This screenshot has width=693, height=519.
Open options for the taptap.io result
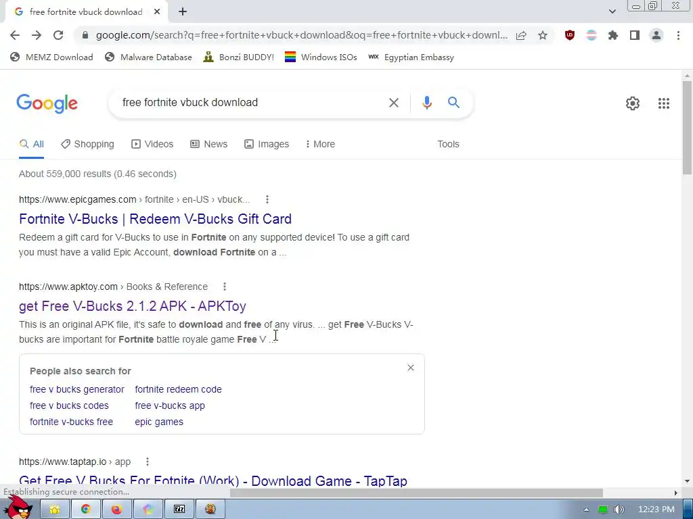147,462
